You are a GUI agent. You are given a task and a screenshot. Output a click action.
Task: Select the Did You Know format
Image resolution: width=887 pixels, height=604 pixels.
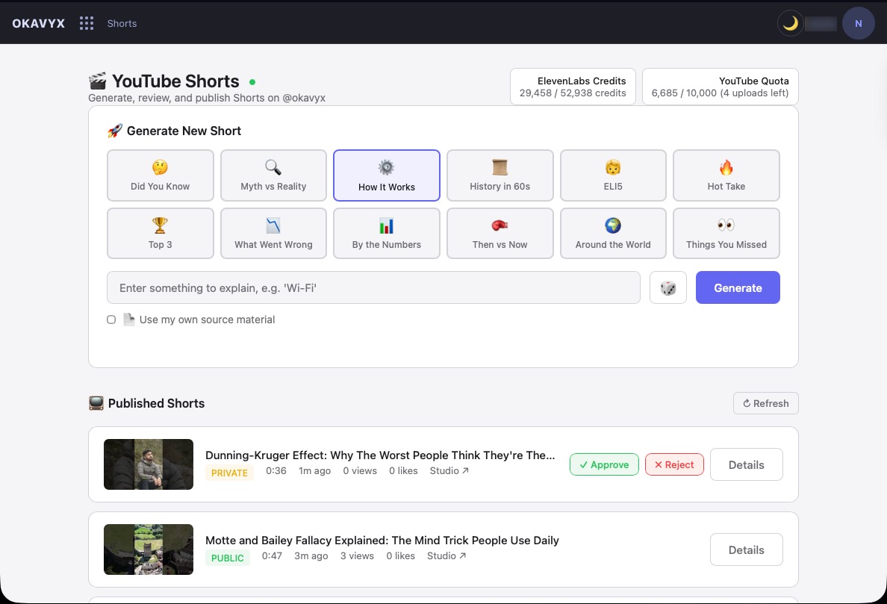[160, 175]
